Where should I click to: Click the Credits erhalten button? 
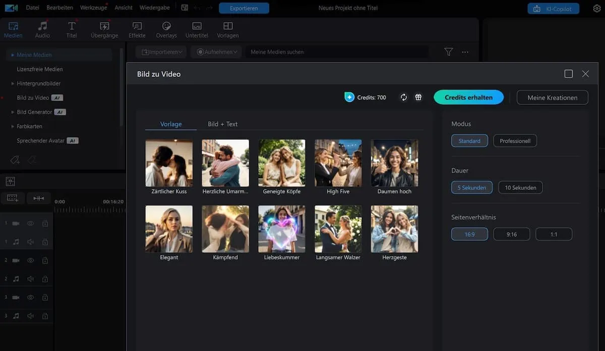(x=468, y=97)
